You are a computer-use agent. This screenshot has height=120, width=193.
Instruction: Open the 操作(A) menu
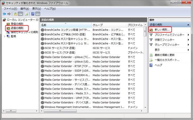pyautogui.click(x=25, y=9)
